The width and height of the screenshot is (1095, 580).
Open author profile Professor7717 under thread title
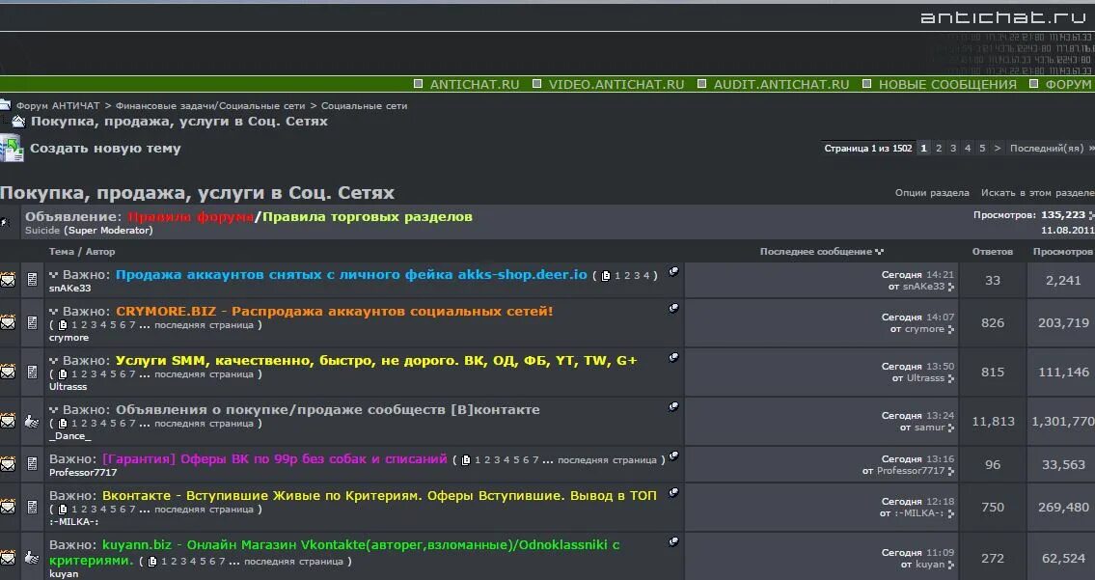point(83,472)
